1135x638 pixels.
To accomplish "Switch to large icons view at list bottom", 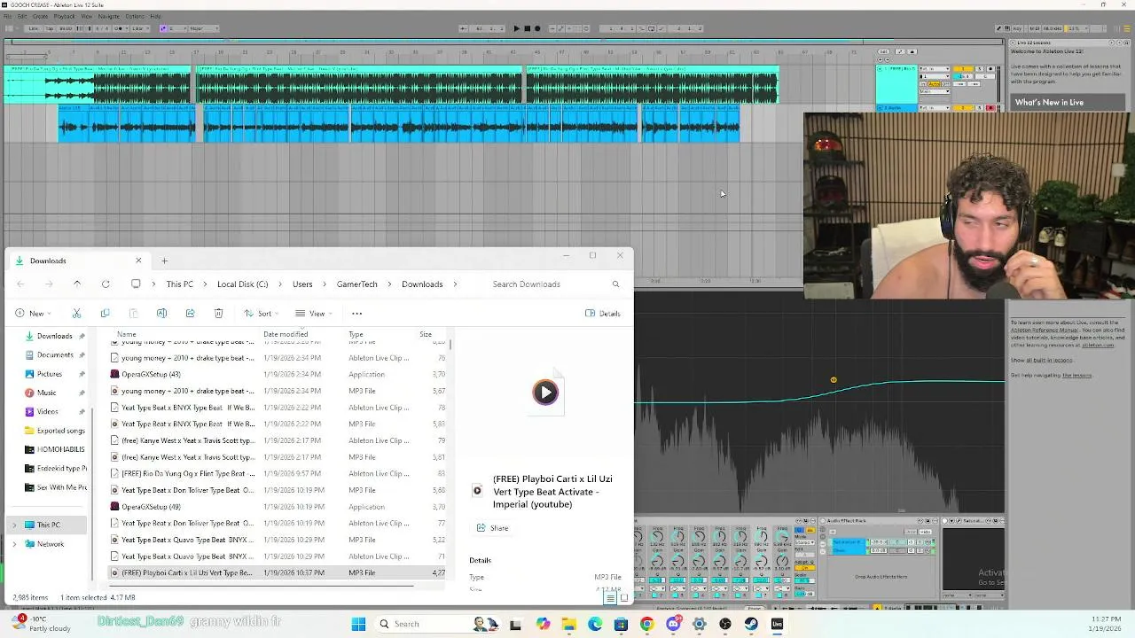I will (x=624, y=598).
